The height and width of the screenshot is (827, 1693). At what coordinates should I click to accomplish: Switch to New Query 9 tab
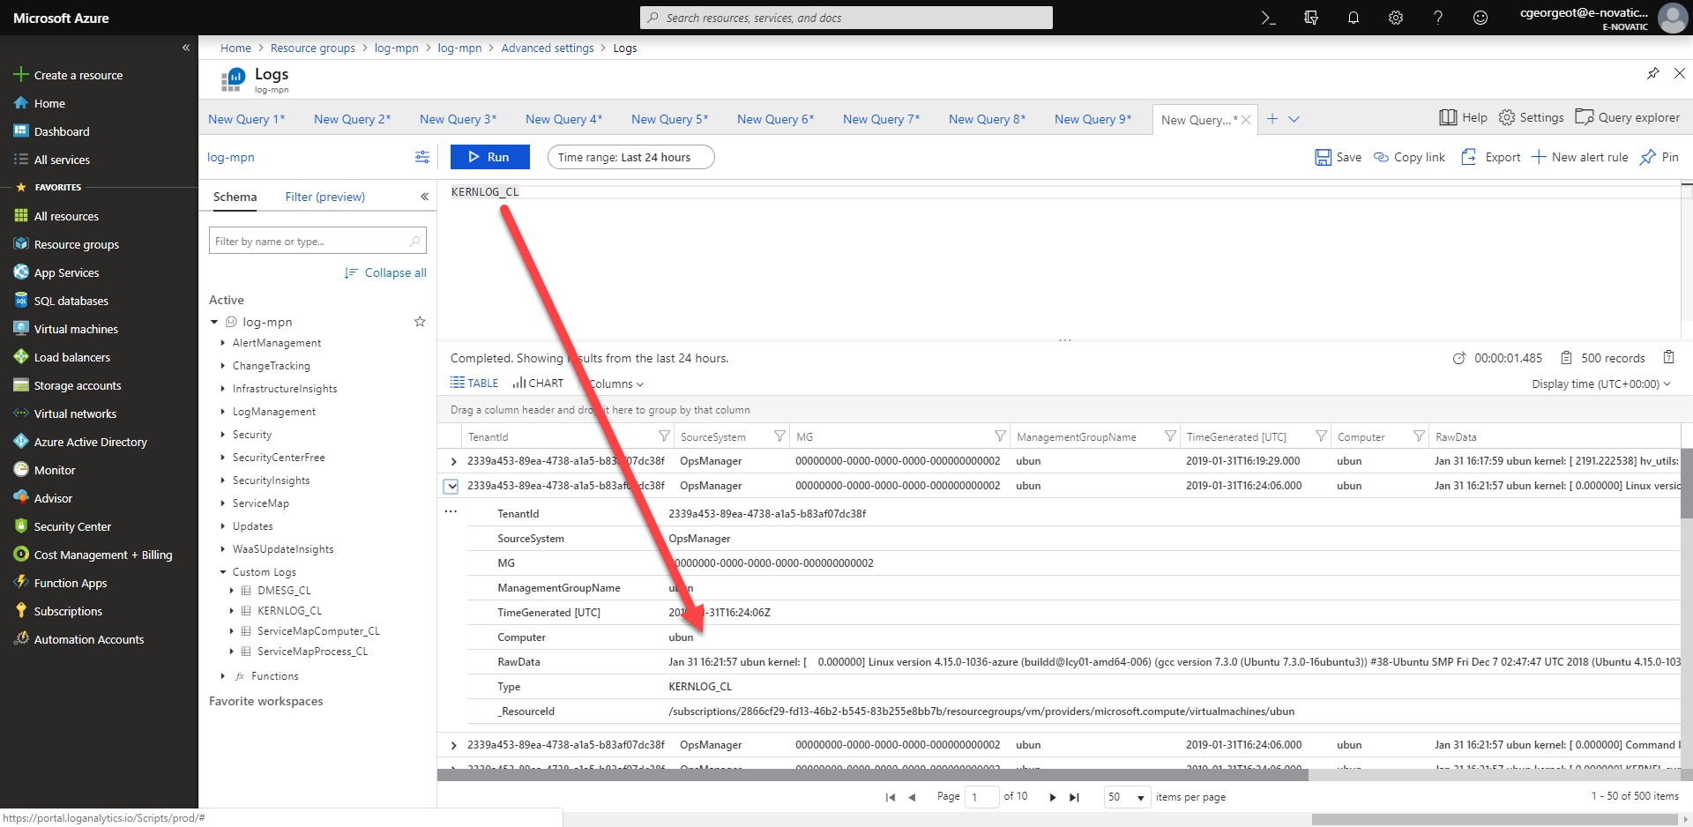(1093, 119)
